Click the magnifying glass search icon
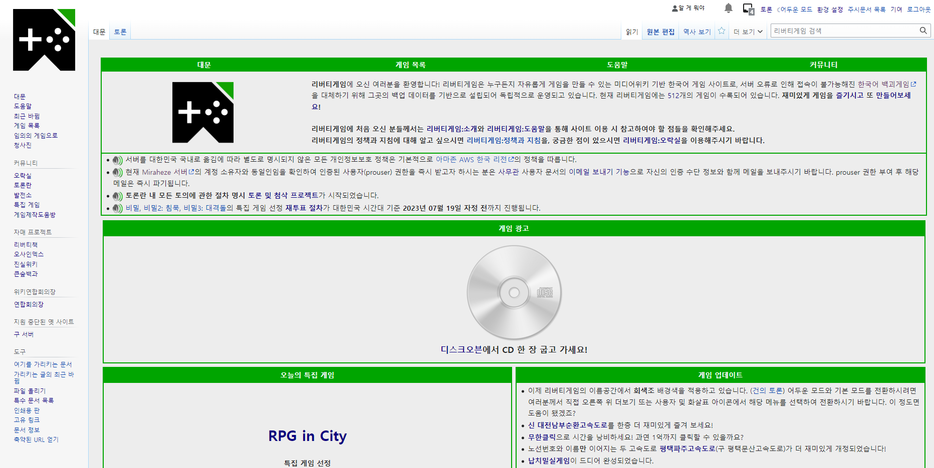The height and width of the screenshot is (468, 934). [923, 31]
